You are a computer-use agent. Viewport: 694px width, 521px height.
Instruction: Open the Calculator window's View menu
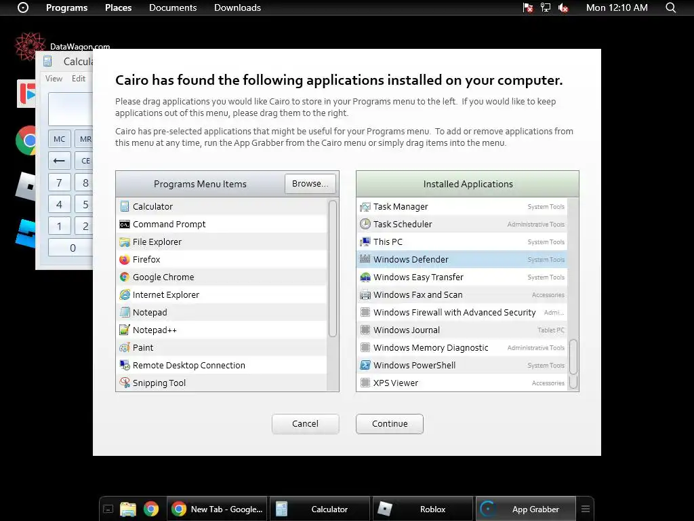coord(54,79)
